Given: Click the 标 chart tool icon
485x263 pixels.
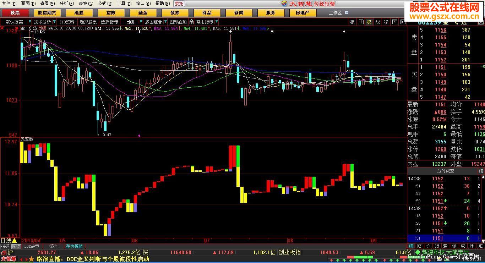Looking at the screenshot, I should click(353, 22).
